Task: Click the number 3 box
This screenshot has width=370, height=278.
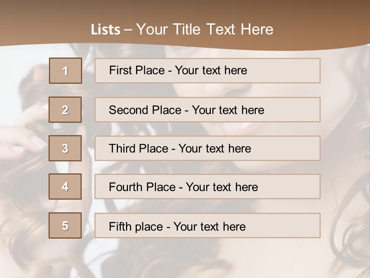Action: coord(65,148)
